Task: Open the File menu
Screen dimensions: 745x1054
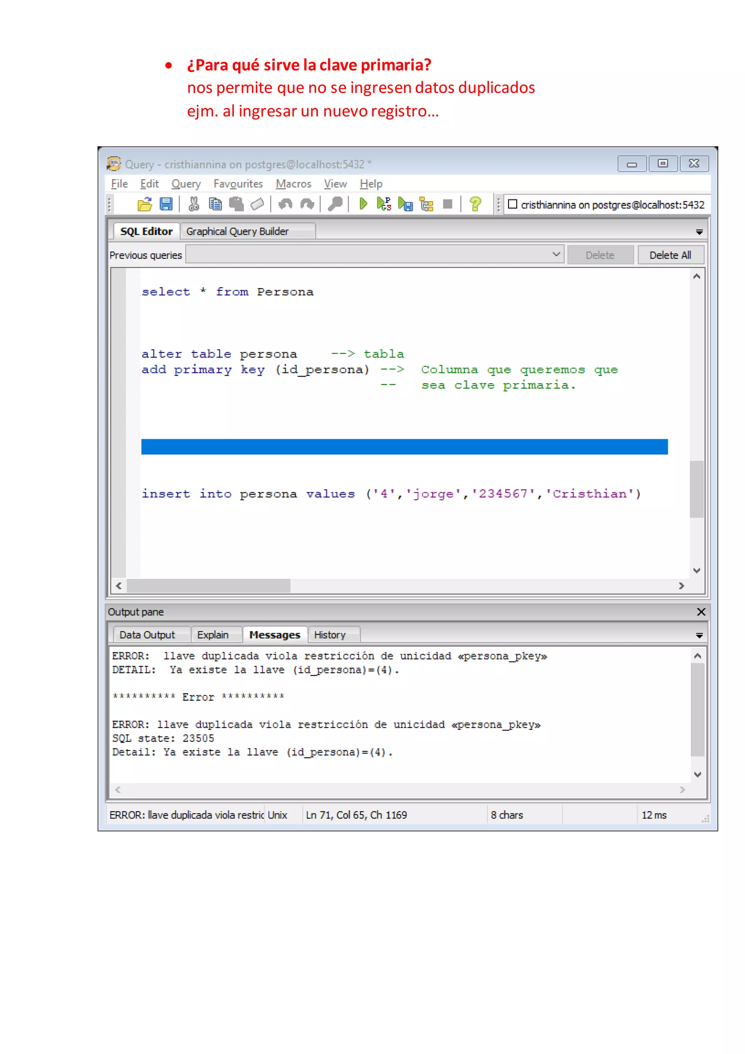Action: (x=119, y=184)
